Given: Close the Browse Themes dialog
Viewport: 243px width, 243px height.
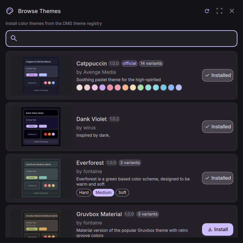Looking at the screenshot, I should pyautogui.click(x=232, y=11).
